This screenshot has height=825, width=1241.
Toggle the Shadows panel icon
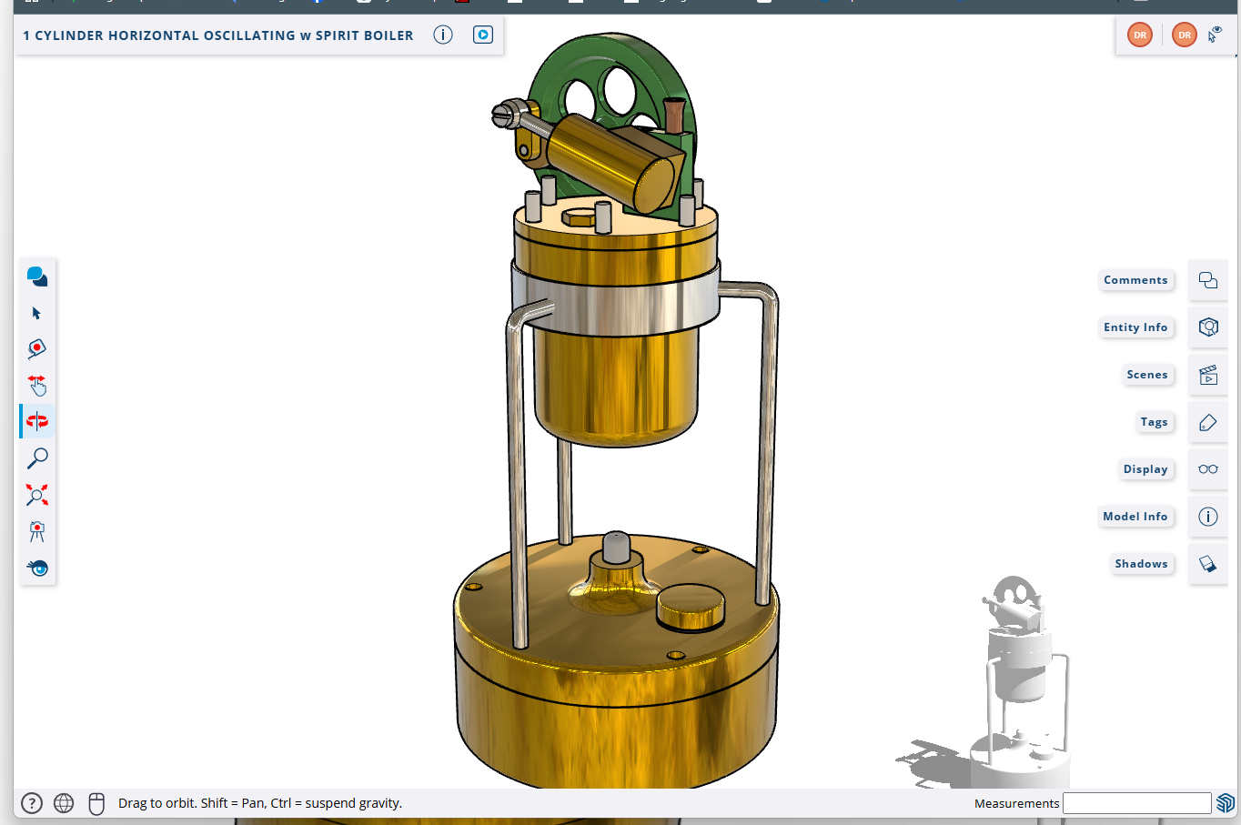(x=1207, y=564)
